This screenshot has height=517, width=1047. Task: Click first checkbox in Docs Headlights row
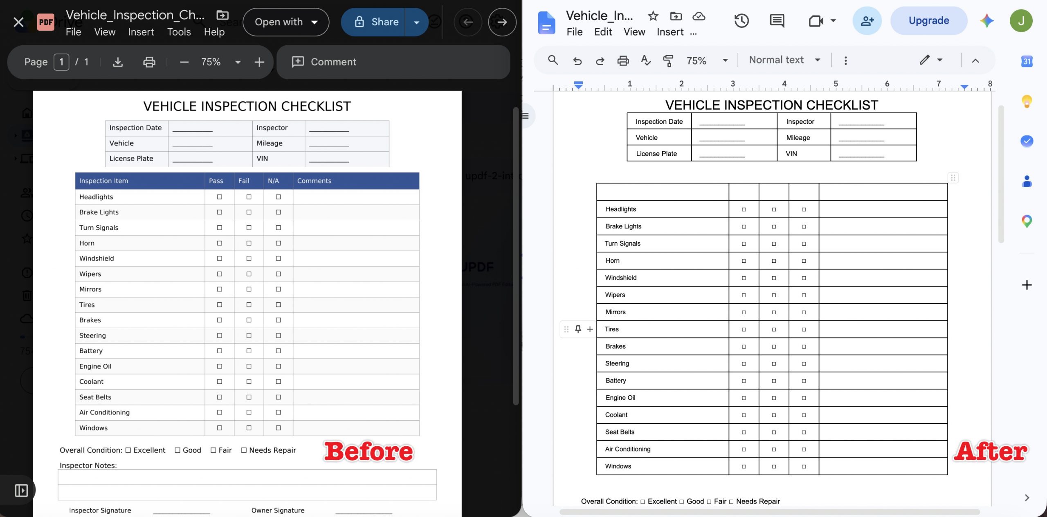[x=744, y=210]
